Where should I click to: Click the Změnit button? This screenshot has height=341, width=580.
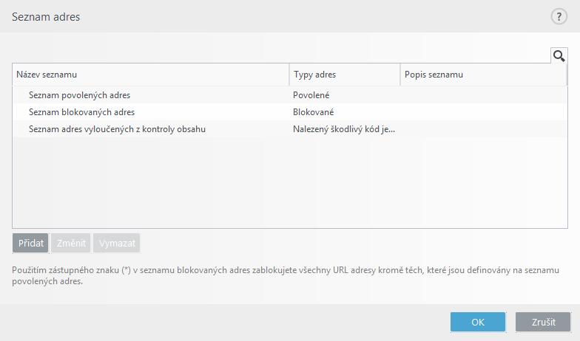pos(71,244)
